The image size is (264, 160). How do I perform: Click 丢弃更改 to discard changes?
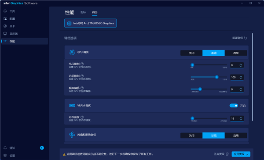pyautogui.click(x=221, y=154)
